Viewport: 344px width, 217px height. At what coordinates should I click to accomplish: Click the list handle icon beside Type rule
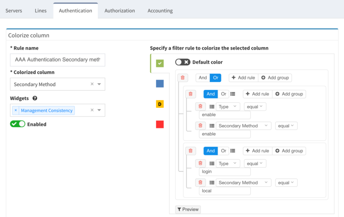[213, 106]
